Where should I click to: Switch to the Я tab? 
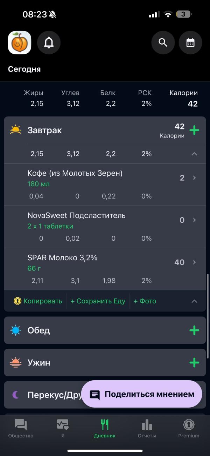tap(63, 429)
